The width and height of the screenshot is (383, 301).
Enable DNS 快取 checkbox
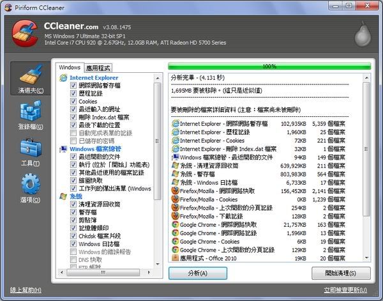coord(73,259)
